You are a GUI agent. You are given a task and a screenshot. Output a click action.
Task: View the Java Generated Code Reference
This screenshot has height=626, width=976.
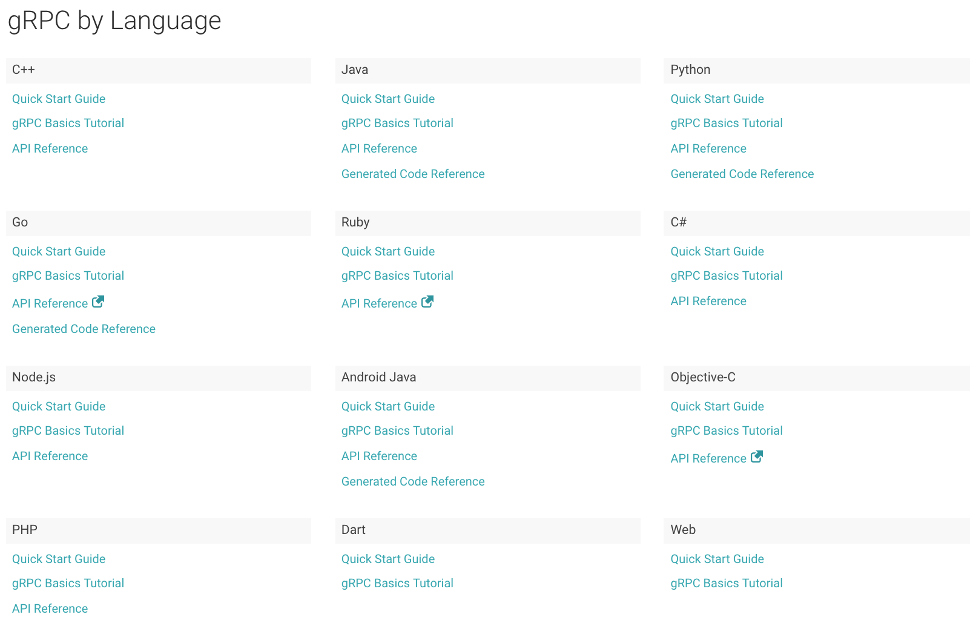click(412, 174)
